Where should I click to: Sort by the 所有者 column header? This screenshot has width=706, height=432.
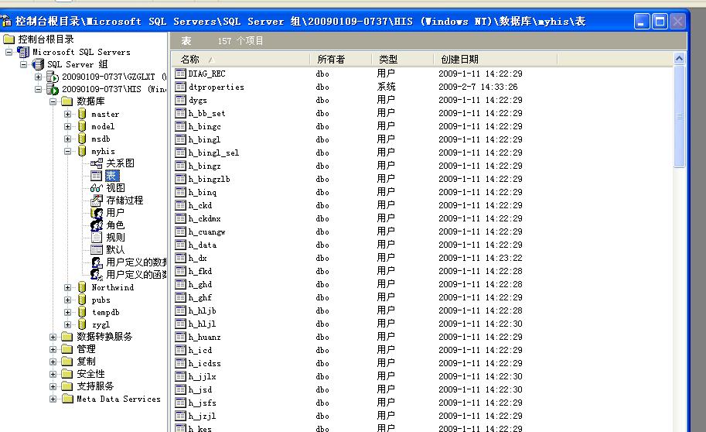point(341,59)
